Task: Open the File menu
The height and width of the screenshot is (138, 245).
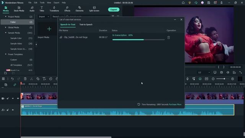Action: point(30,3)
